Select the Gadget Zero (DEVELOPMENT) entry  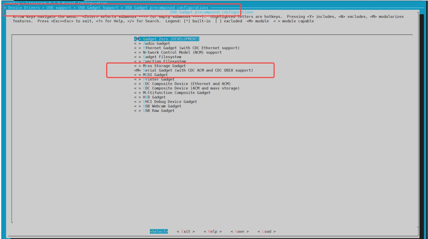pyautogui.click(x=171, y=39)
